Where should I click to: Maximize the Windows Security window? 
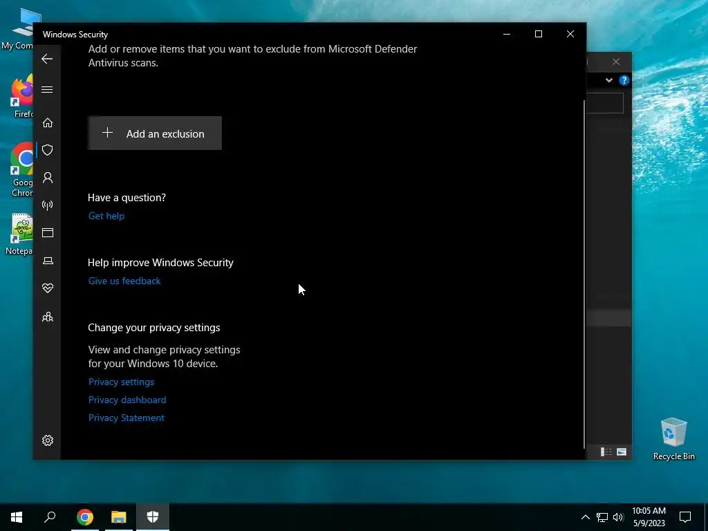(x=538, y=35)
